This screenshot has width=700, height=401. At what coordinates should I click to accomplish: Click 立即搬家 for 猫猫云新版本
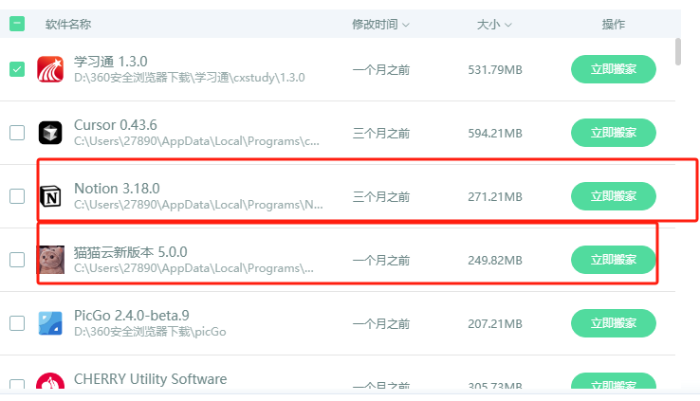(x=614, y=260)
